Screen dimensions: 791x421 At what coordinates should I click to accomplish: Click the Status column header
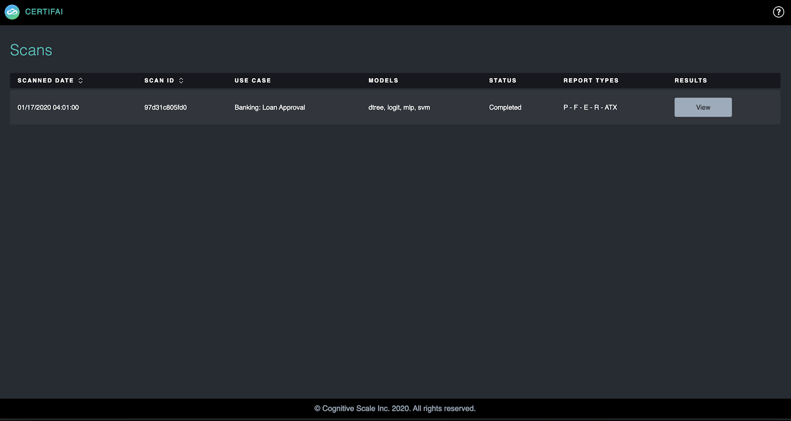pyautogui.click(x=502, y=81)
